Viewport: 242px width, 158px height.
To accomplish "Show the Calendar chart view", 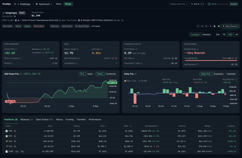I will [231, 74].
